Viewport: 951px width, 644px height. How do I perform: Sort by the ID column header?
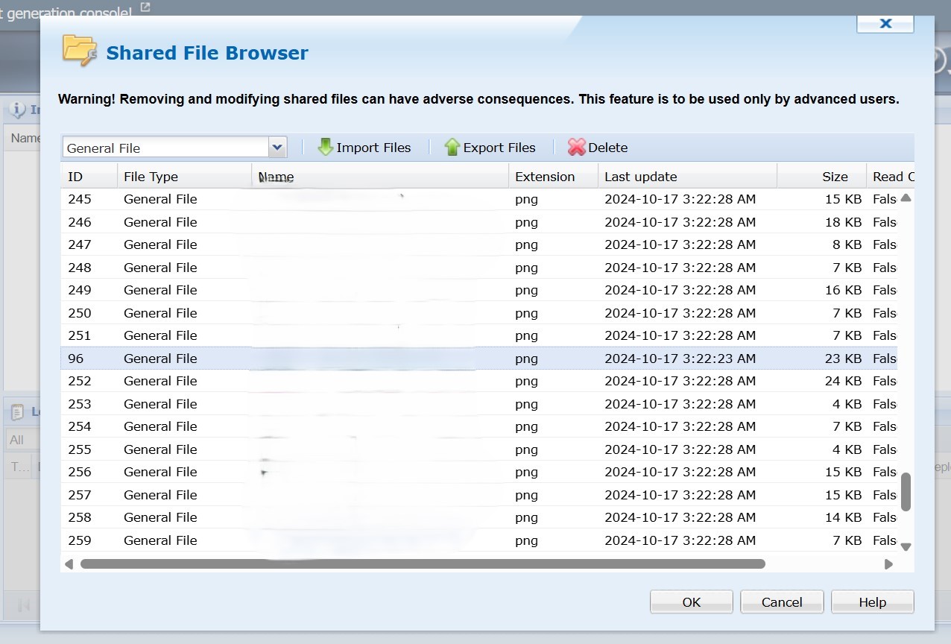click(75, 177)
